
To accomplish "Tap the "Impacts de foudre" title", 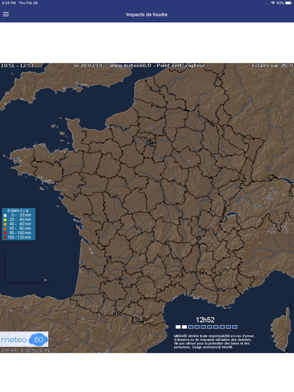I will coord(147,15).
